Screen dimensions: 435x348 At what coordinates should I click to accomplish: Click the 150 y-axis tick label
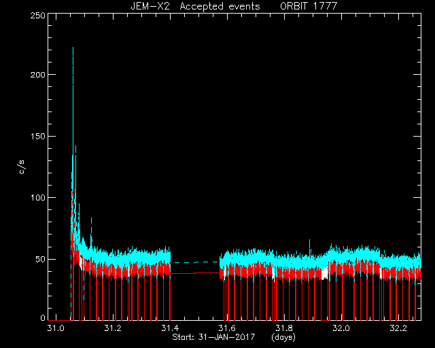[37, 136]
